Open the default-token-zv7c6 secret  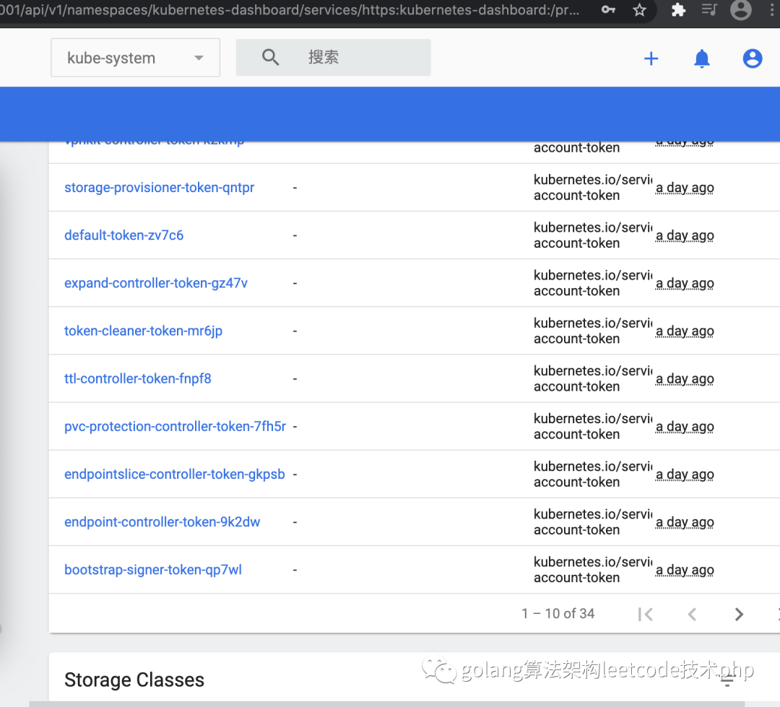point(123,235)
